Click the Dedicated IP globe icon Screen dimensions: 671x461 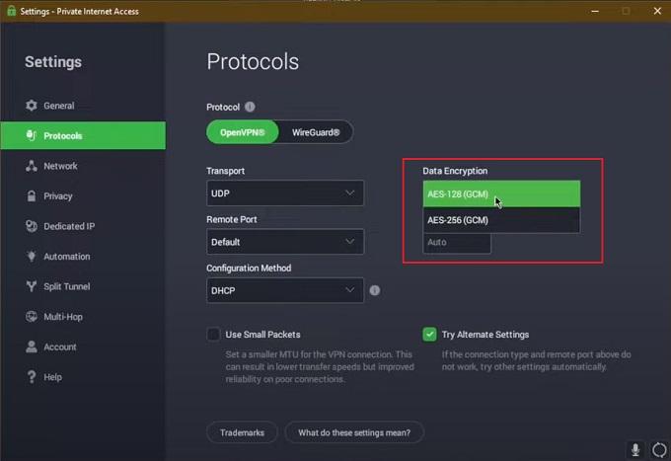point(32,226)
